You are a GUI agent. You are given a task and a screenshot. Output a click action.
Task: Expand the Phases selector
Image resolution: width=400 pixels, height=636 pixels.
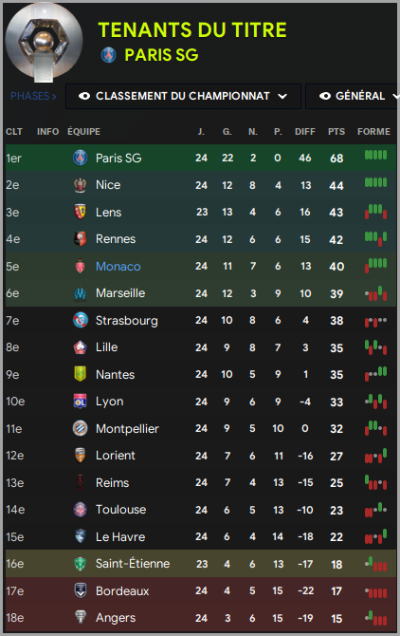(33, 96)
